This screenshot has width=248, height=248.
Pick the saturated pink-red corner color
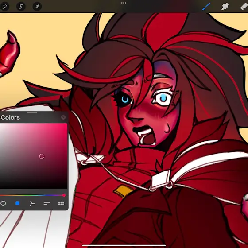66,125
